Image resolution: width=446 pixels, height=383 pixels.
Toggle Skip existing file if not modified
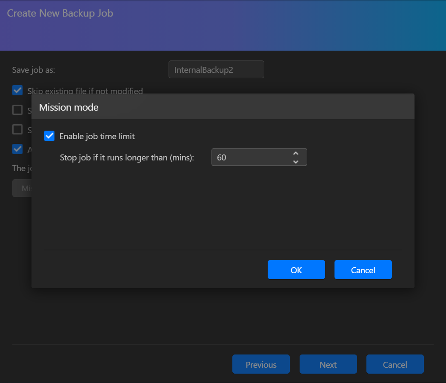17,90
